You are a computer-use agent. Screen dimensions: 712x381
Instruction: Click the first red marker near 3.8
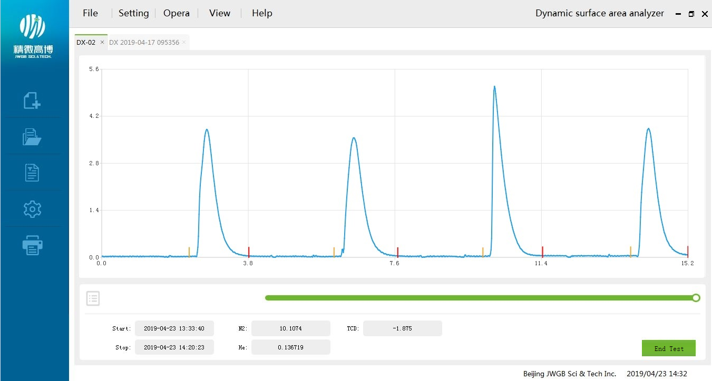pos(249,252)
